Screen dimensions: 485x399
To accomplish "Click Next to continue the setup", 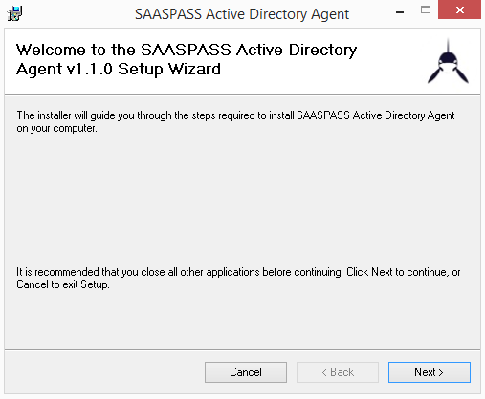I will (430, 372).
